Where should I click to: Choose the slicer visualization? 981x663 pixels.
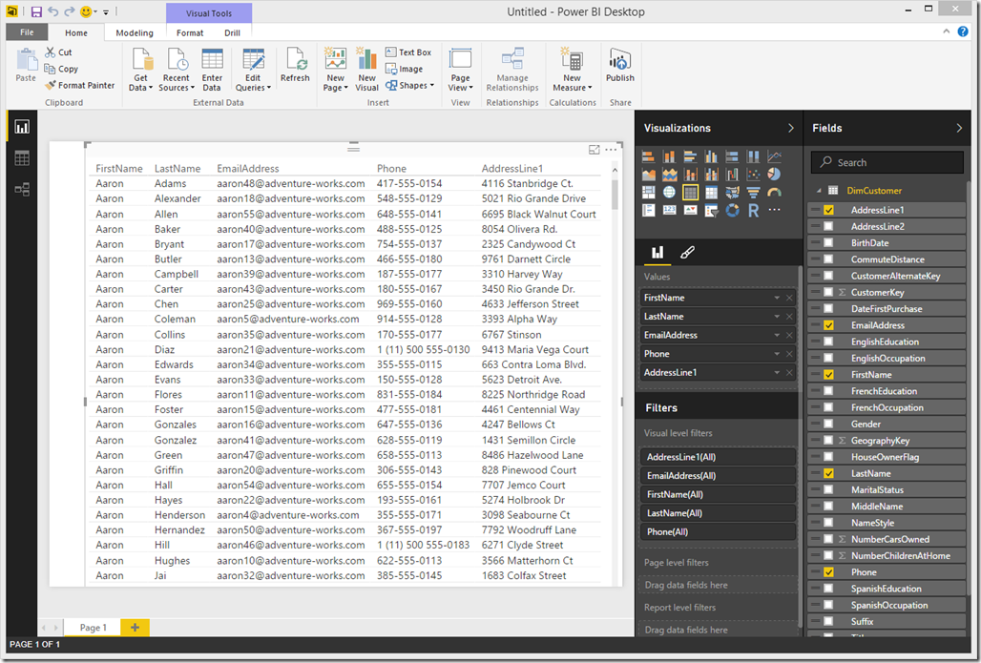(x=711, y=210)
